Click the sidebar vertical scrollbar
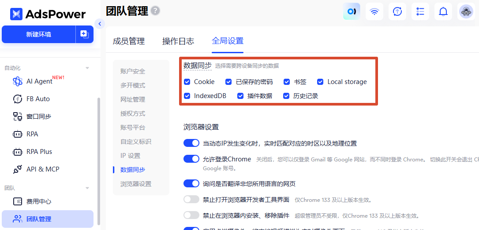The image size is (479, 230). pyautogui.click(x=98, y=161)
